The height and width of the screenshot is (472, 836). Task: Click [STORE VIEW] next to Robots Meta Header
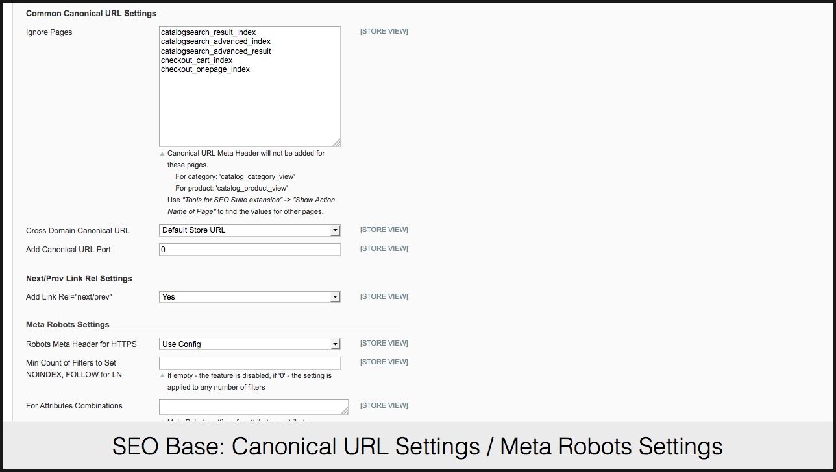[x=384, y=343]
